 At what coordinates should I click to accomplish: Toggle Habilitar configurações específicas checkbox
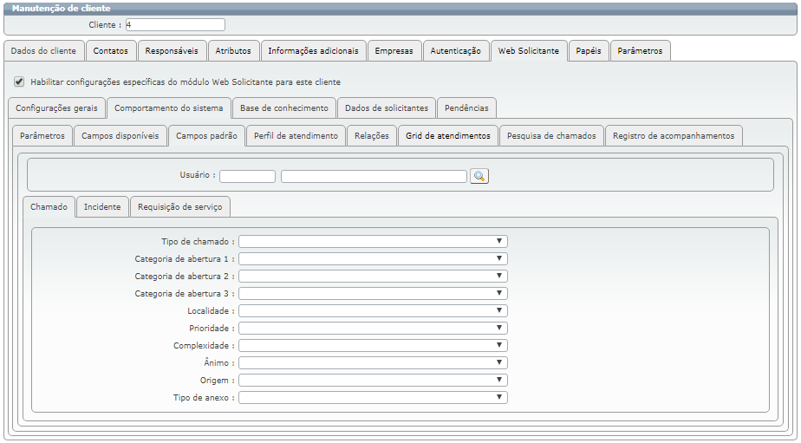pyautogui.click(x=19, y=81)
